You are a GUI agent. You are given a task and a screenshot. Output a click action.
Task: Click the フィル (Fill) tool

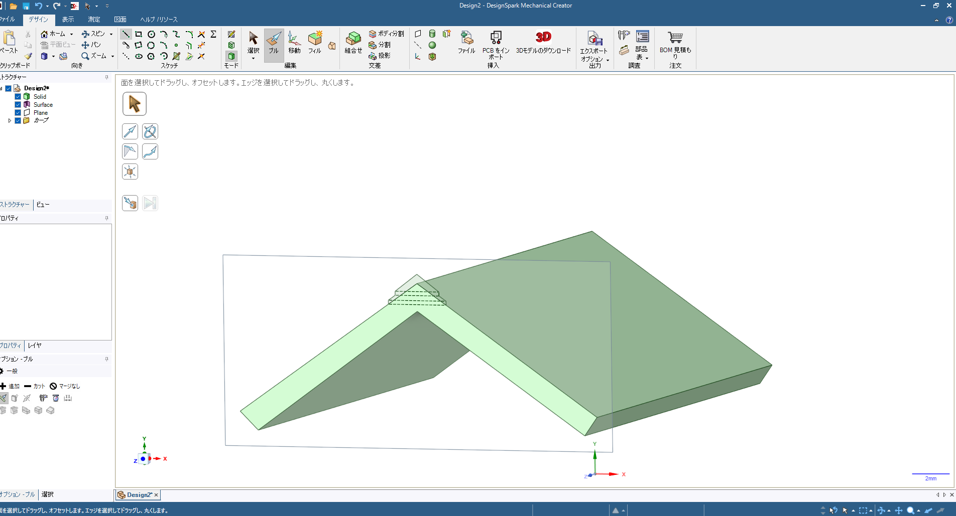(x=315, y=43)
